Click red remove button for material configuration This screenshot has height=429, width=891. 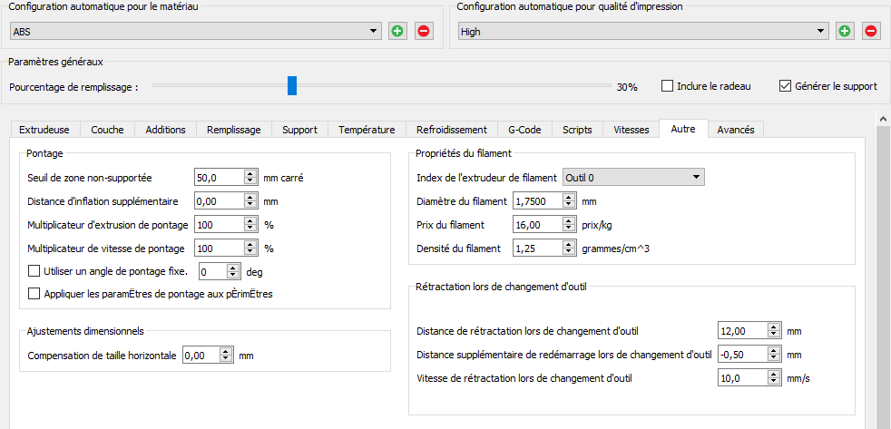click(423, 31)
